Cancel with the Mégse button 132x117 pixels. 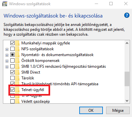[x=118, y=111]
